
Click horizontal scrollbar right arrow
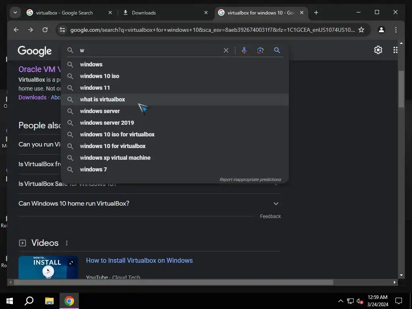coord(394,282)
